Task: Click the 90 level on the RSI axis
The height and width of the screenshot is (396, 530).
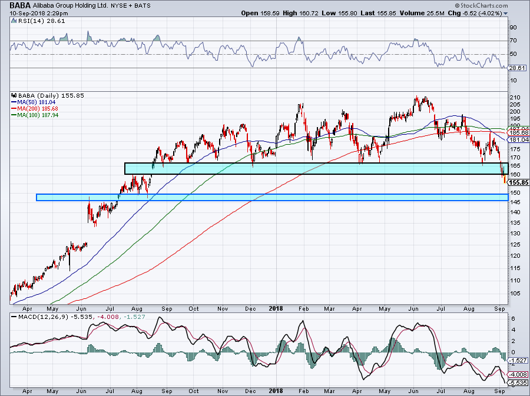Action: coord(514,27)
